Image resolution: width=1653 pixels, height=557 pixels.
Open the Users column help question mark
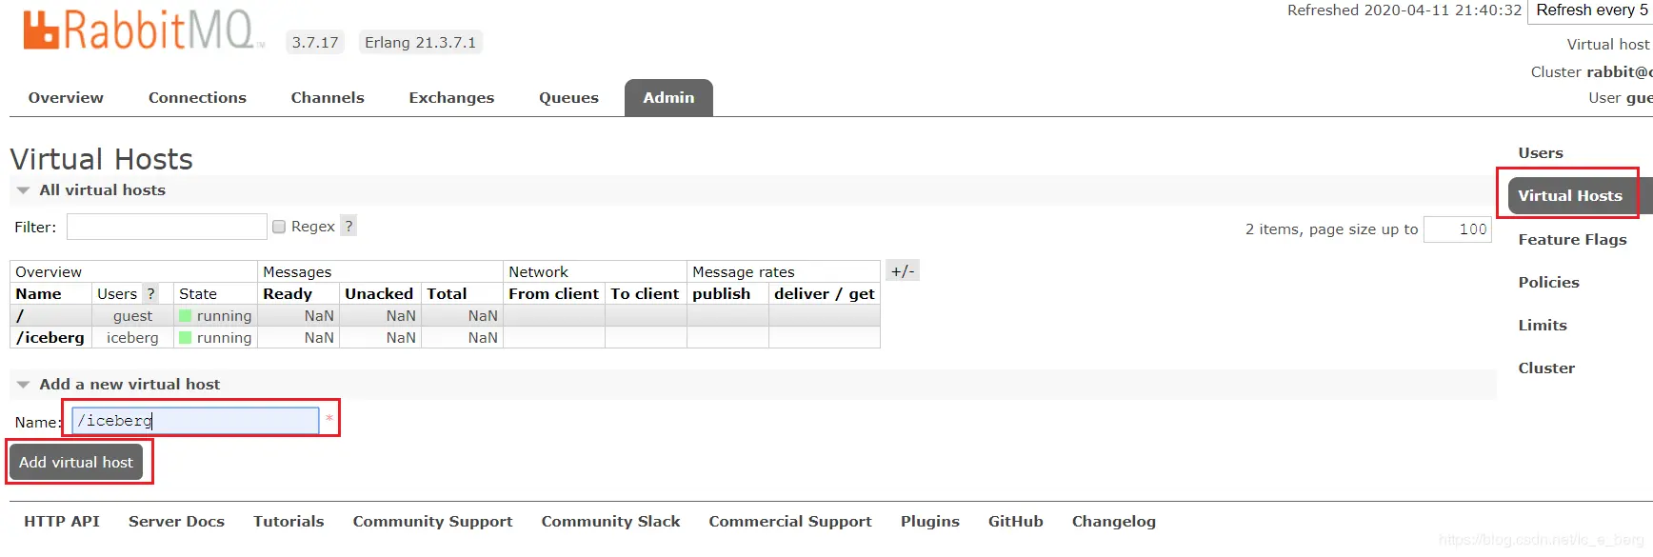150,293
